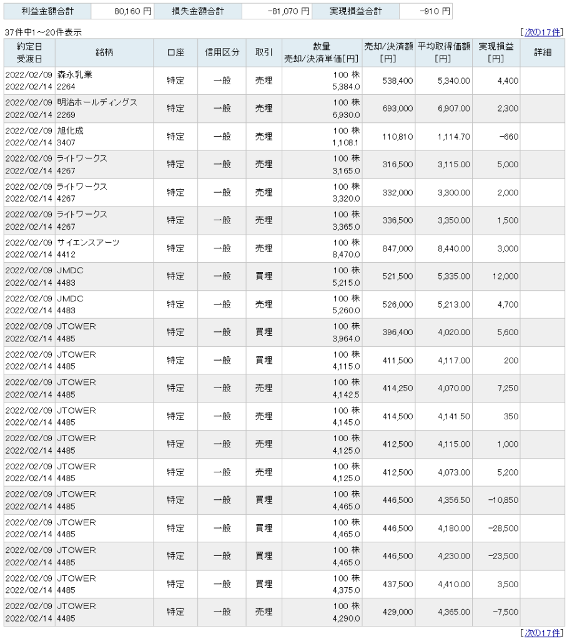Screen dimensions: 567x639
Task: Click the 詳細 column header
Action: tap(543, 52)
